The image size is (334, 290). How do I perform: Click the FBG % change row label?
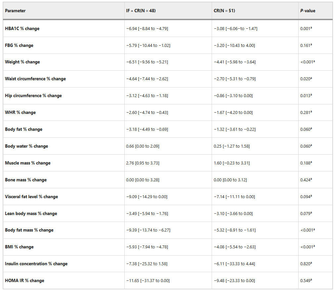tap(19, 45)
